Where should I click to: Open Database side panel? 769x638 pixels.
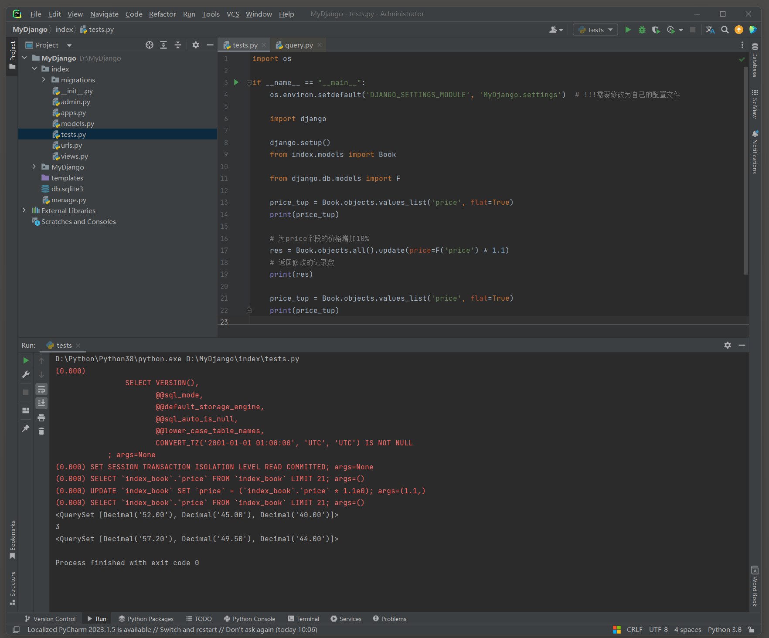(x=755, y=60)
